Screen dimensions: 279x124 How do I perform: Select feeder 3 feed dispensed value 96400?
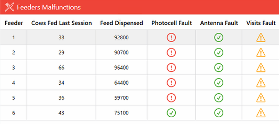121,68
